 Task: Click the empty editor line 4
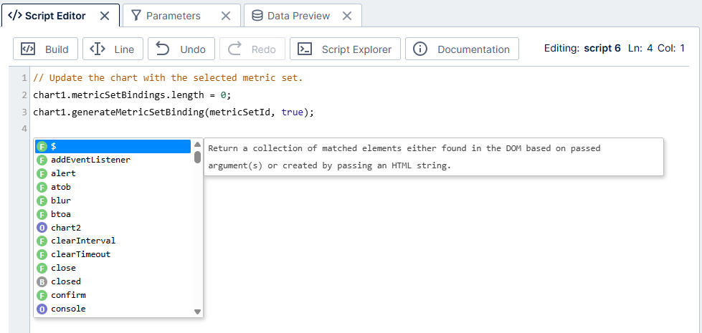[x=358, y=129]
